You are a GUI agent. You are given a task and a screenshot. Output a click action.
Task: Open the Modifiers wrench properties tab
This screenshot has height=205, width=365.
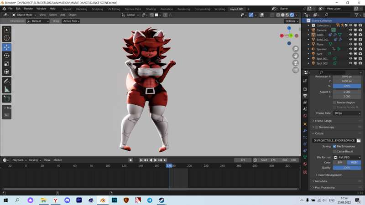click(x=305, y=131)
